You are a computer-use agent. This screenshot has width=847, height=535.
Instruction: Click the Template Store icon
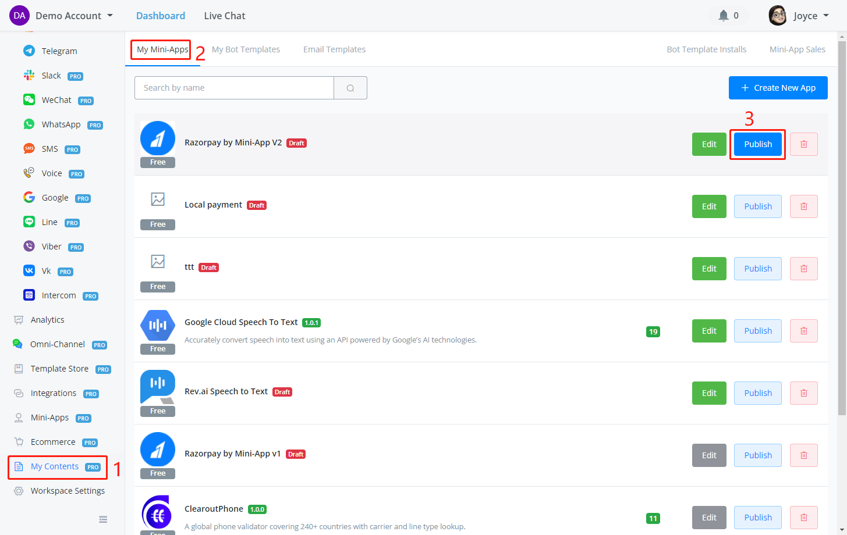click(x=19, y=369)
